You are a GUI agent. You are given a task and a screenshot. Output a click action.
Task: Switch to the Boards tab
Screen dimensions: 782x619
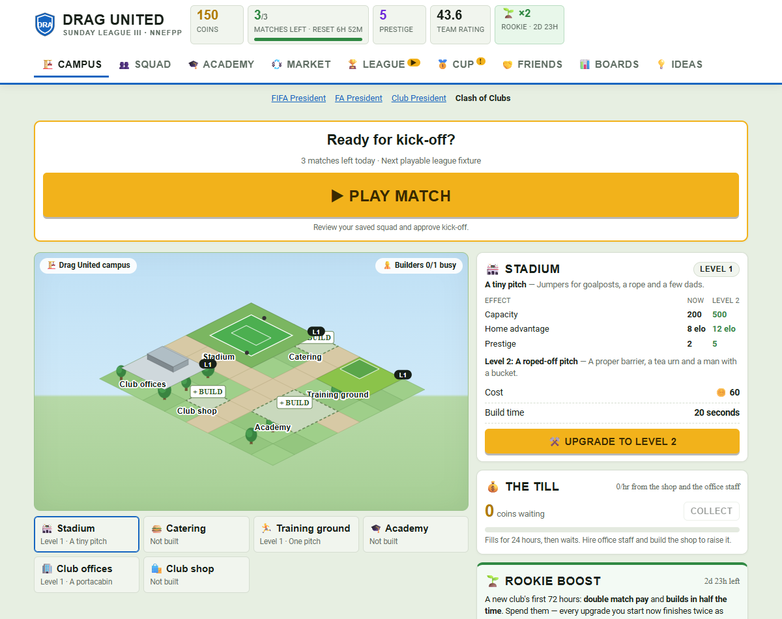[x=609, y=65]
